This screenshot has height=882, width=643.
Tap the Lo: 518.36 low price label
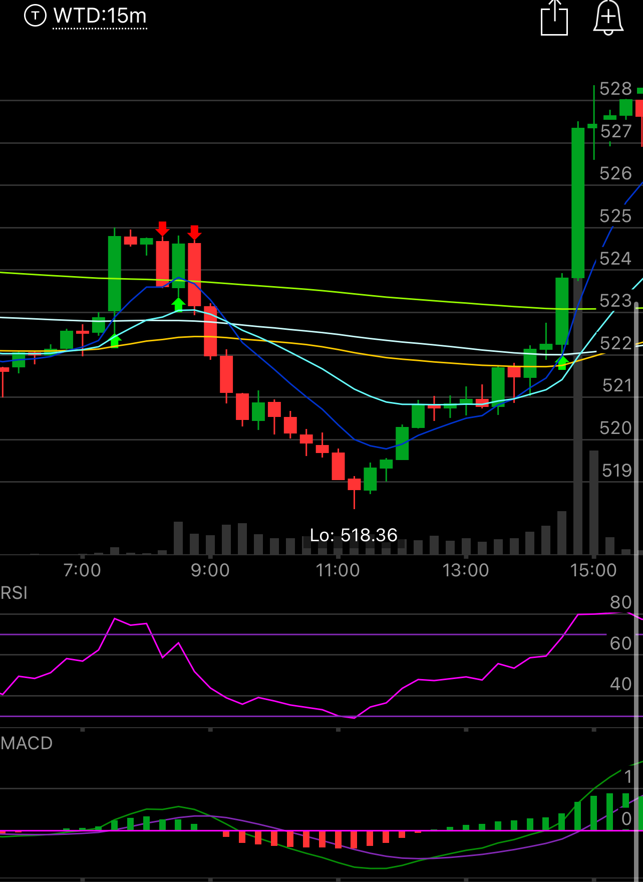tap(354, 535)
